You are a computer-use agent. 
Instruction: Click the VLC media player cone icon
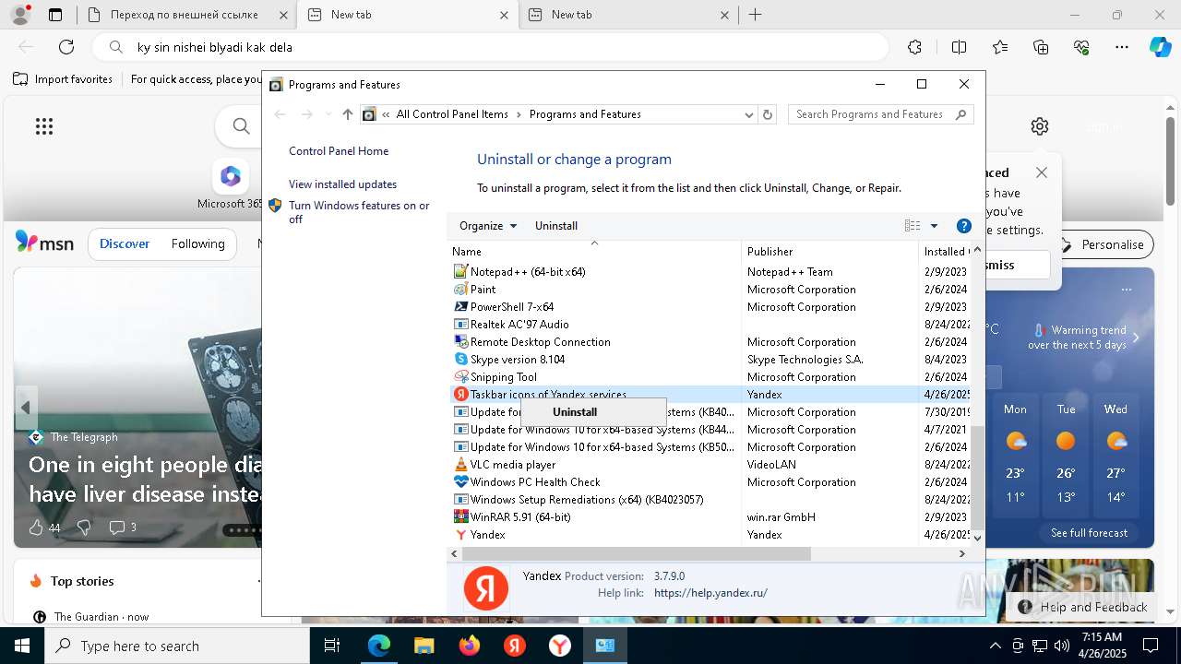pos(461,464)
